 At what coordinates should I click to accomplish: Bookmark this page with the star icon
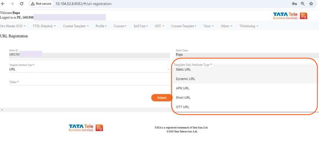coord(311,4)
